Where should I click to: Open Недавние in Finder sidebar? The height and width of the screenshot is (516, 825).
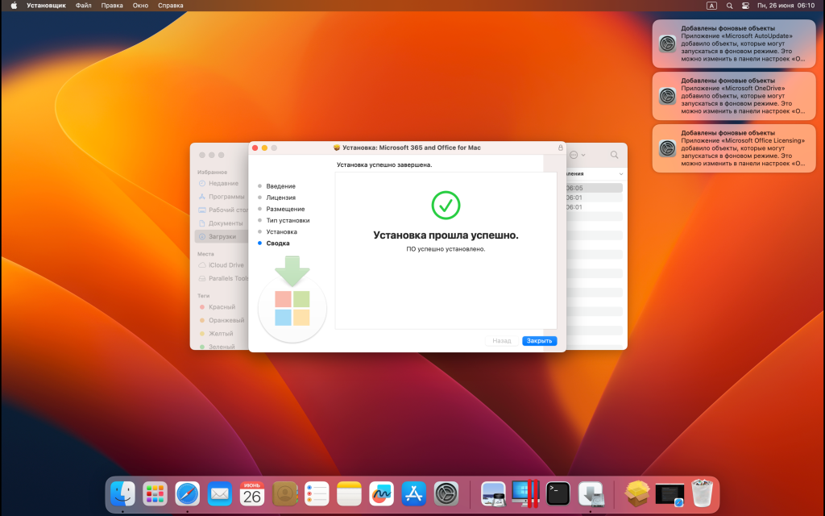(x=223, y=183)
